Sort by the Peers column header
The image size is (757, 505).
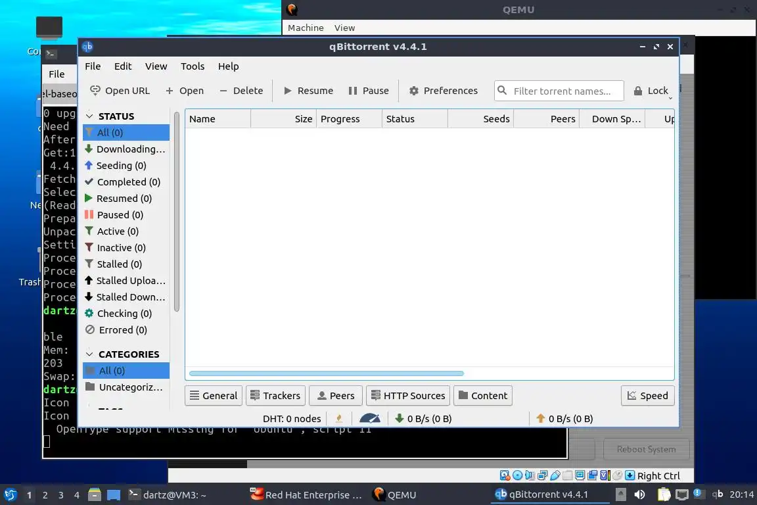coord(546,119)
